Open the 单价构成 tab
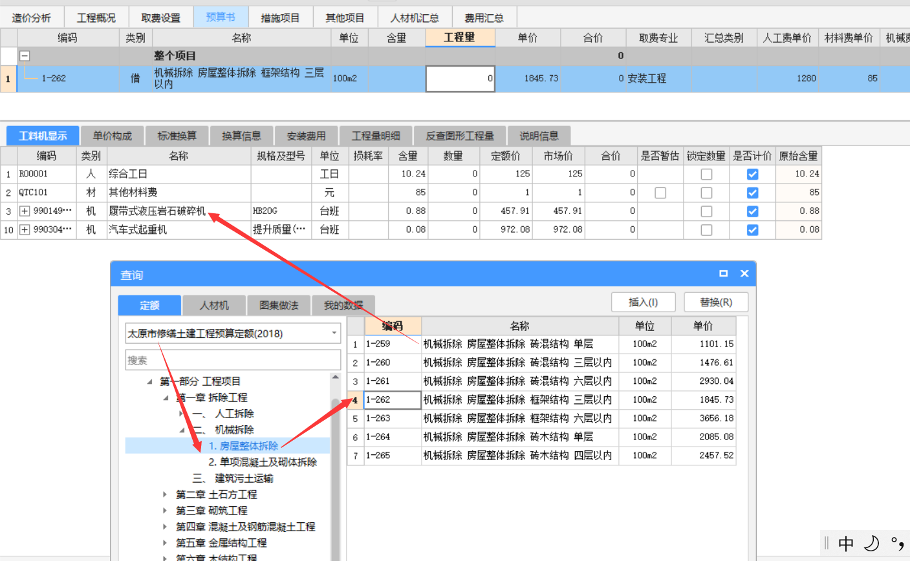 pyautogui.click(x=112, y=136)
